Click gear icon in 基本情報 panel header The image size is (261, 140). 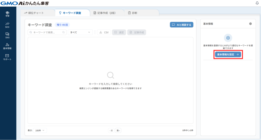tap(250, 24)
